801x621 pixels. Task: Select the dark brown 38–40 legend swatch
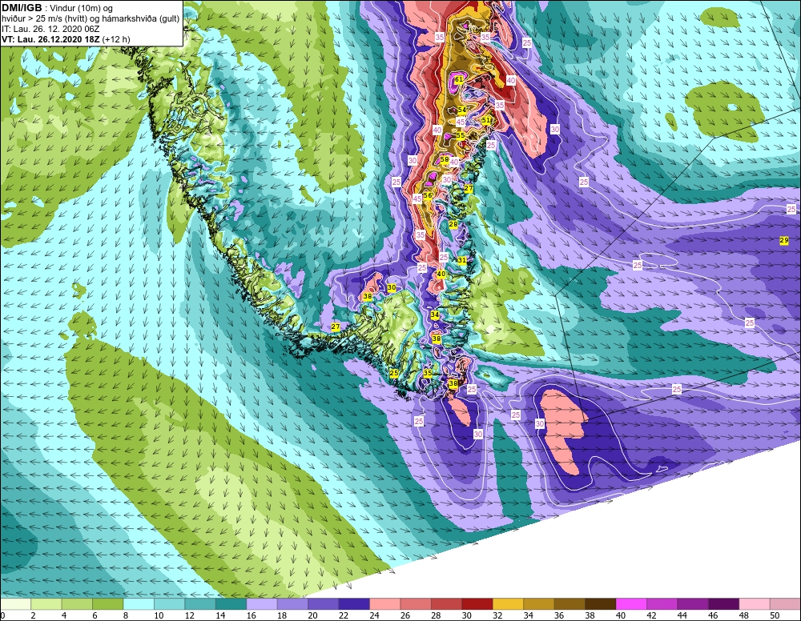(601, 604)
